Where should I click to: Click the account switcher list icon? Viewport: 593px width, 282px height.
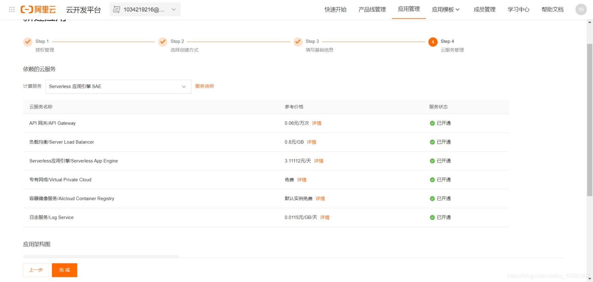pos(117,9)
